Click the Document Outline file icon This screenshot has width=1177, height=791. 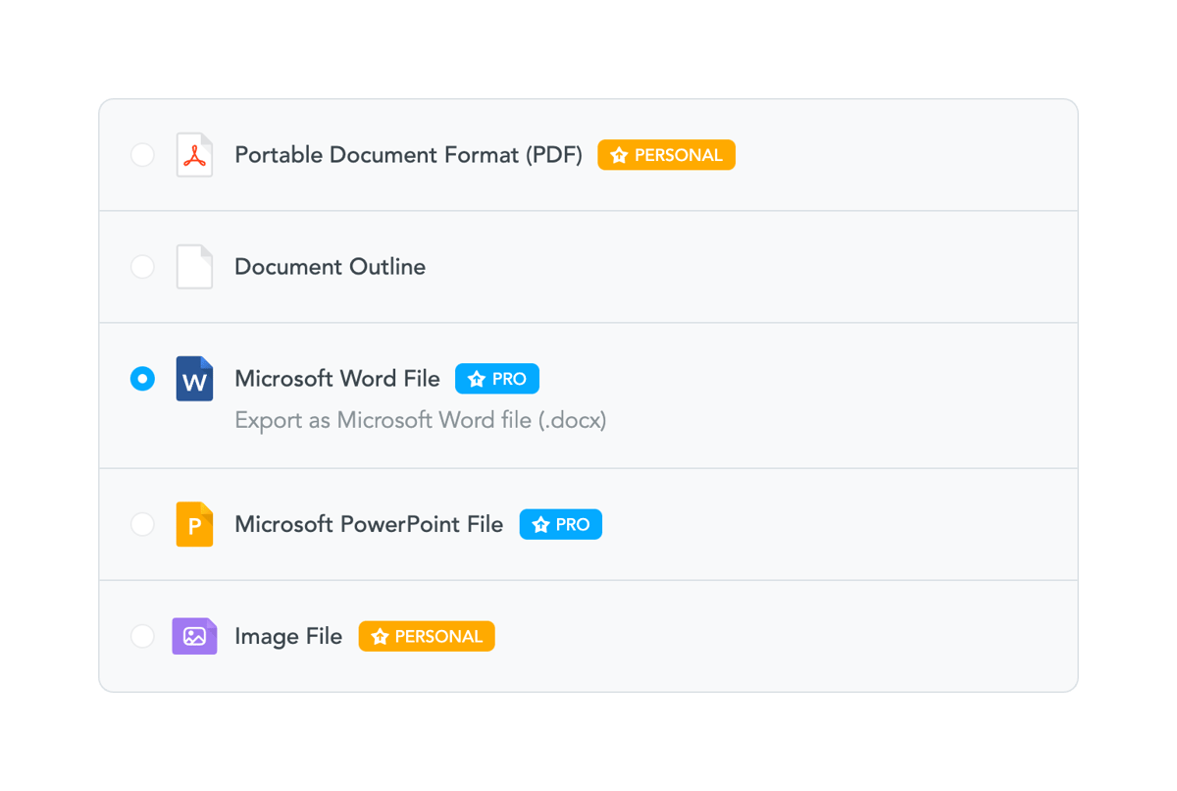tap(194, 266)
